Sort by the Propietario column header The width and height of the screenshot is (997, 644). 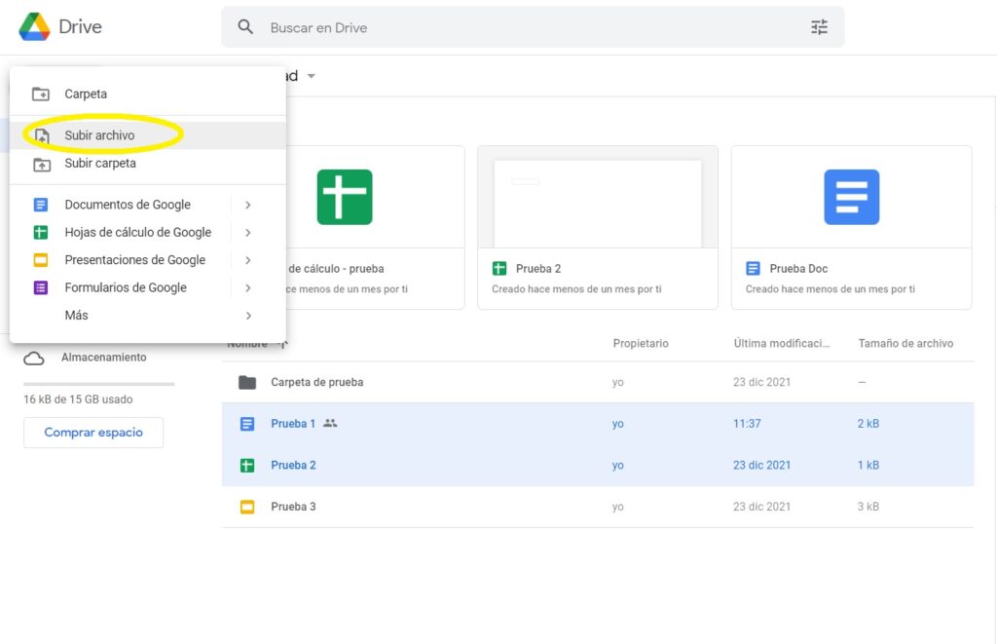[641, 344]
